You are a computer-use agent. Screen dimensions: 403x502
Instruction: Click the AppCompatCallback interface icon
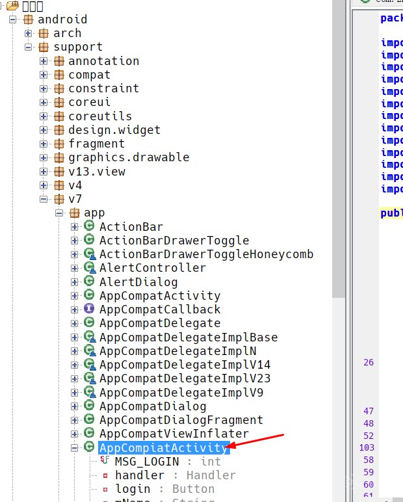click(x=89, y=309)
